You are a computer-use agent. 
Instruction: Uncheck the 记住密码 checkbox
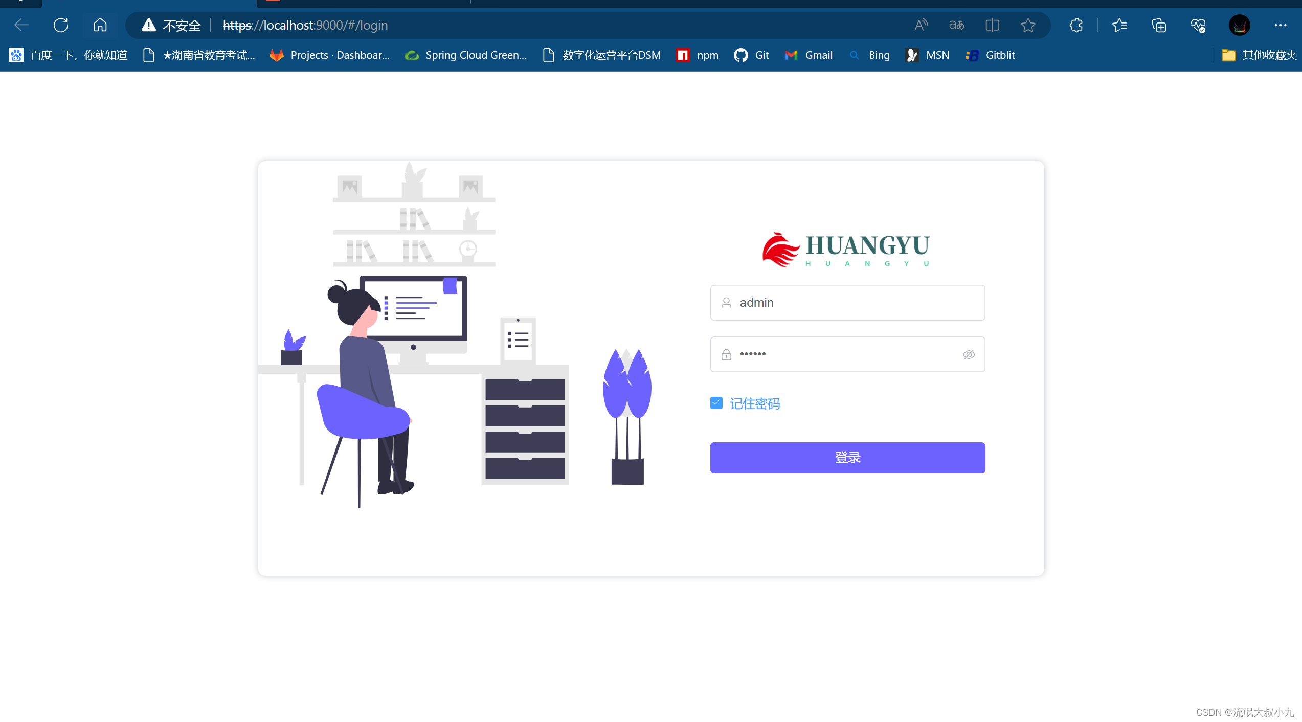click(x=716, y=403)
